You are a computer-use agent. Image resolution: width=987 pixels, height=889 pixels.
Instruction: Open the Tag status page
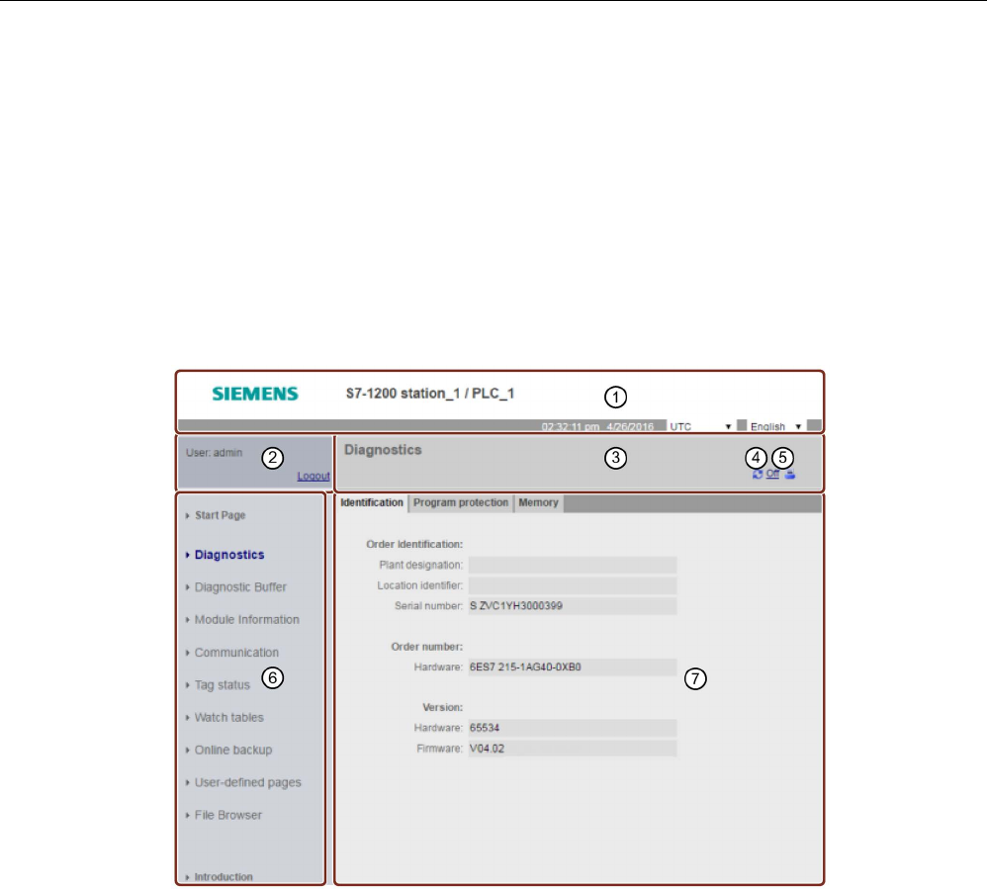[x=222, y=685]
